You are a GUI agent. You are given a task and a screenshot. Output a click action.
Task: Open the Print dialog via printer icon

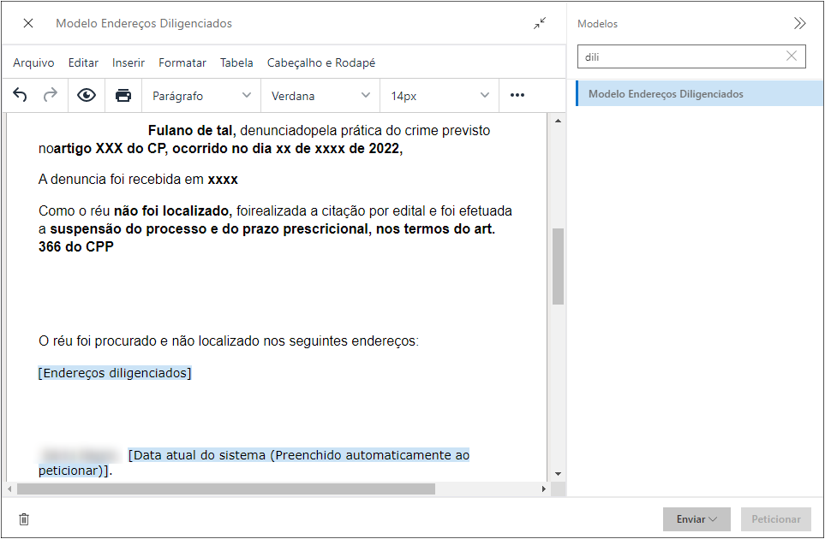click(x=123, y=95)
